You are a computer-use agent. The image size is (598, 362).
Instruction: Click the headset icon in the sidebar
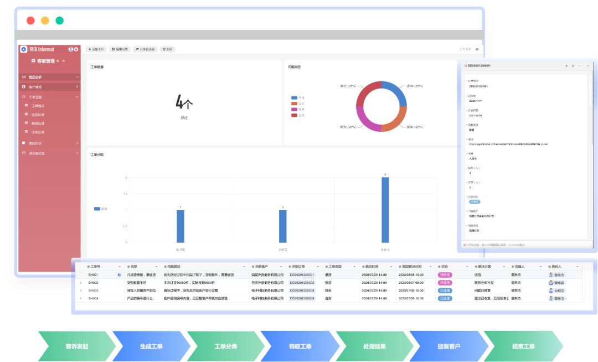[24, 96]
